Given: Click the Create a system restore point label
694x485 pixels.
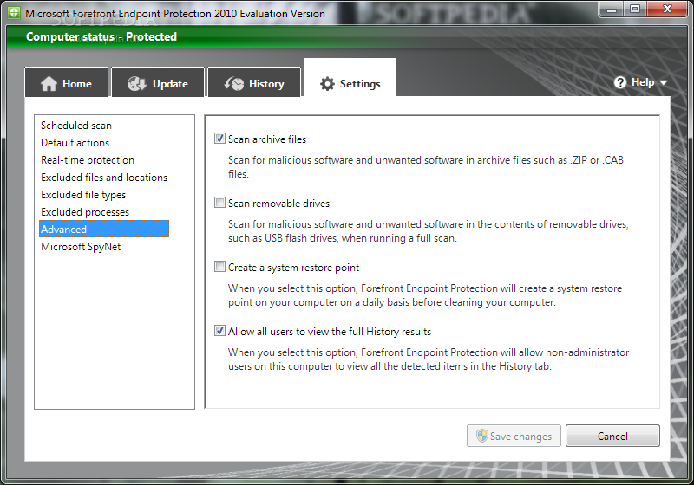Looking at the screenshot, I should pos(293,268).
